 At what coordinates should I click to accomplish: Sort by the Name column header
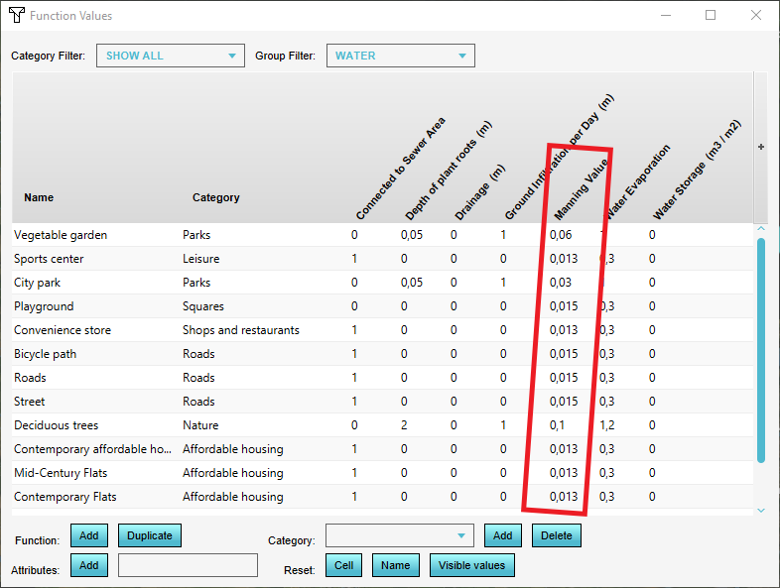coord(39,197)
